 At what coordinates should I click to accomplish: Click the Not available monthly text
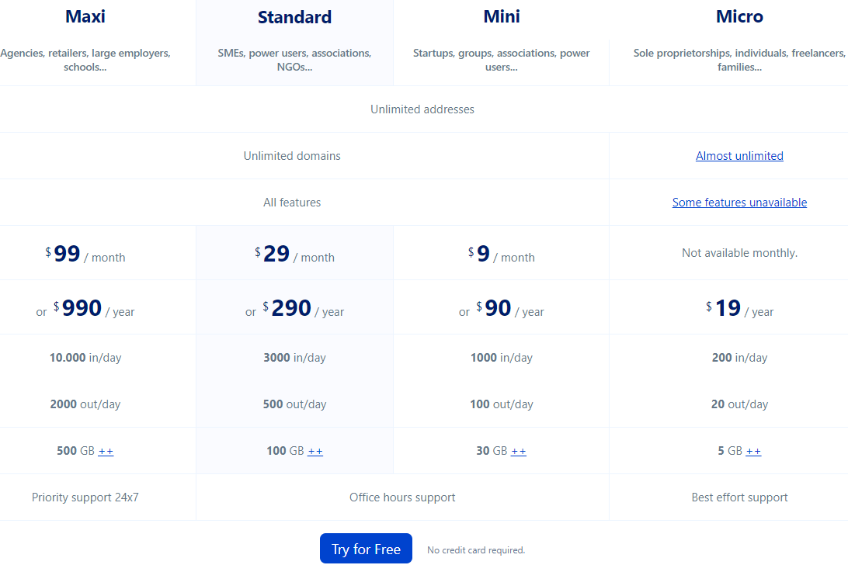point(739,253)
